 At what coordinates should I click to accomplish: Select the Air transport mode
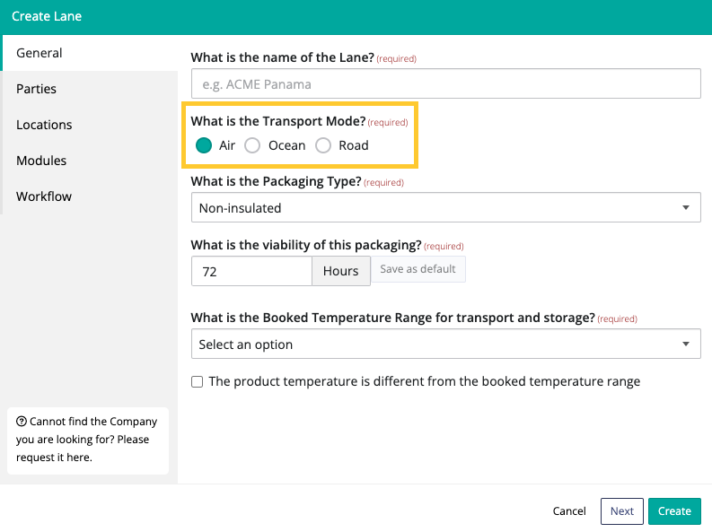204,145
